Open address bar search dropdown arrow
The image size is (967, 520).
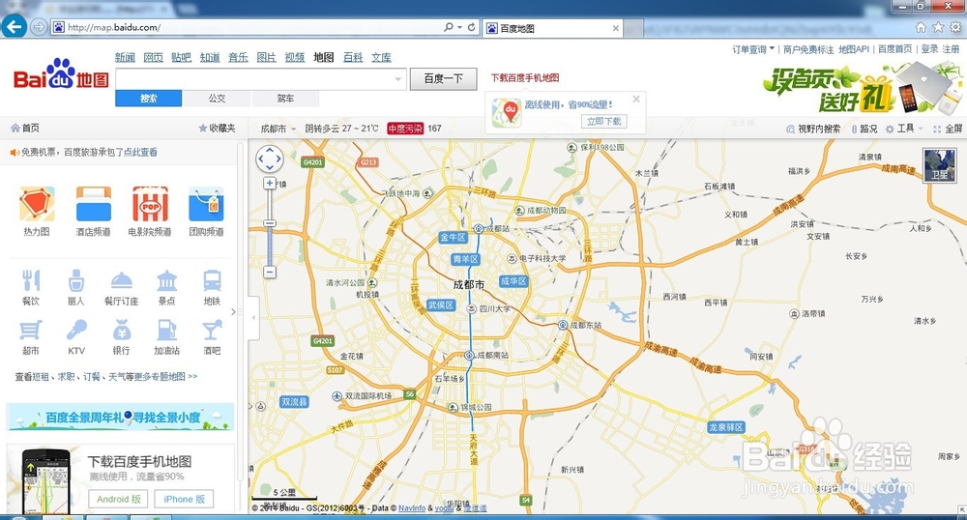click(459, 27)
